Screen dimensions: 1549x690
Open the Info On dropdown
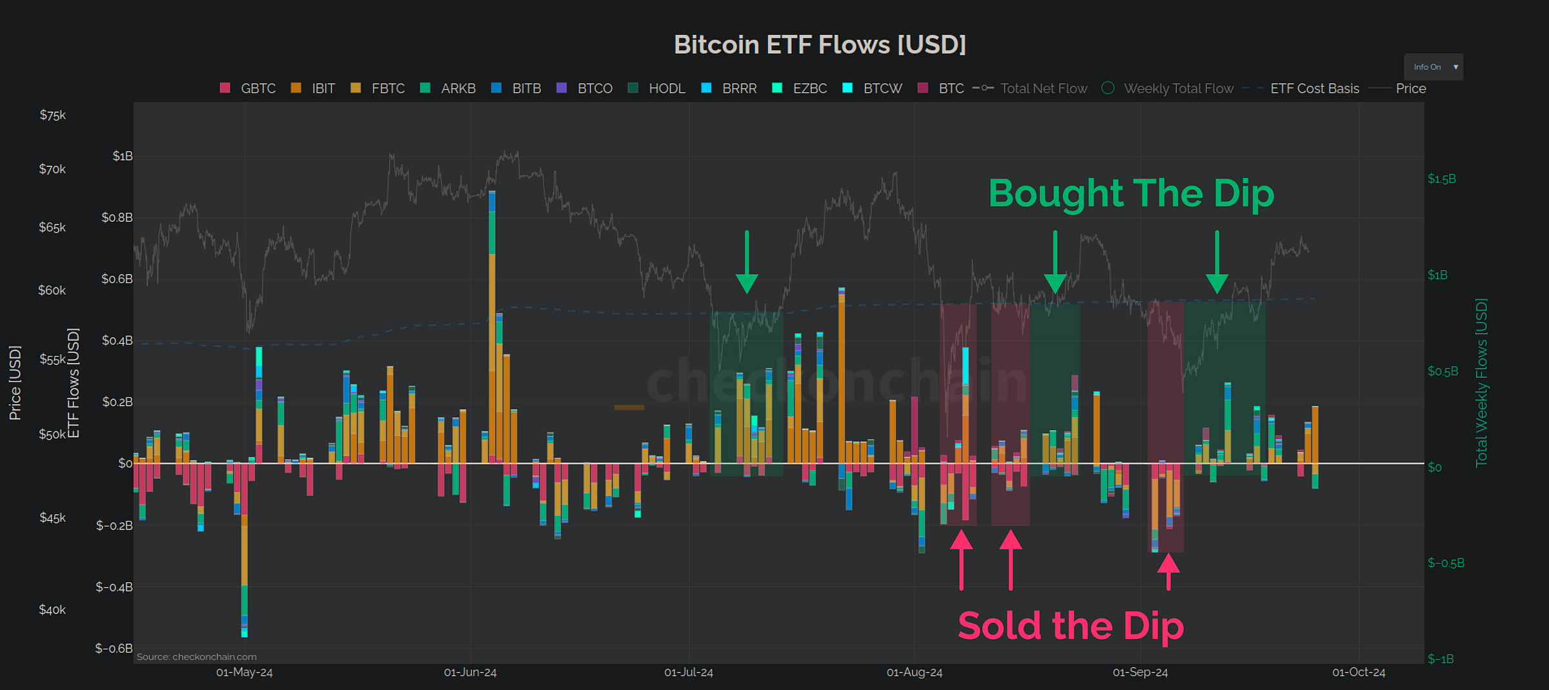click(1433, 66)
